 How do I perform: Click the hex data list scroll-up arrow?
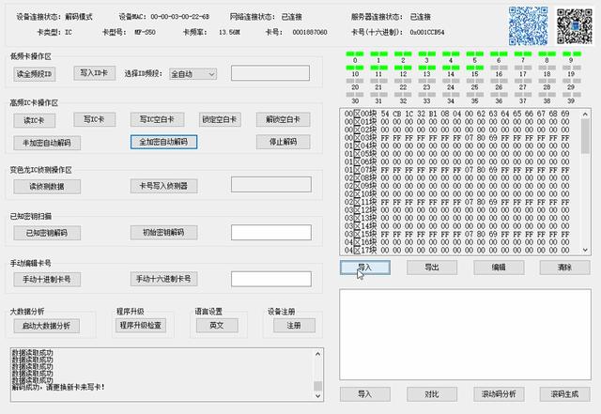click(585, 114)
